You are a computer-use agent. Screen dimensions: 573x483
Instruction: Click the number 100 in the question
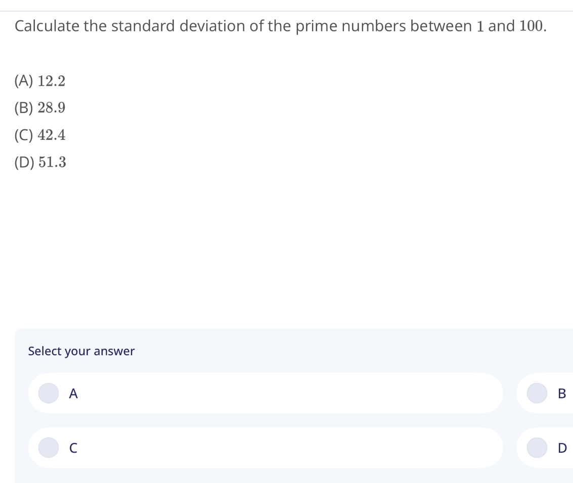tap(531, 26)
